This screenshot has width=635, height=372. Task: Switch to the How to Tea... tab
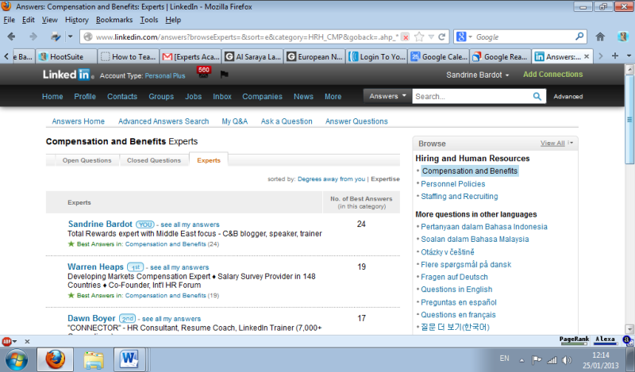[x=129, y=56]
